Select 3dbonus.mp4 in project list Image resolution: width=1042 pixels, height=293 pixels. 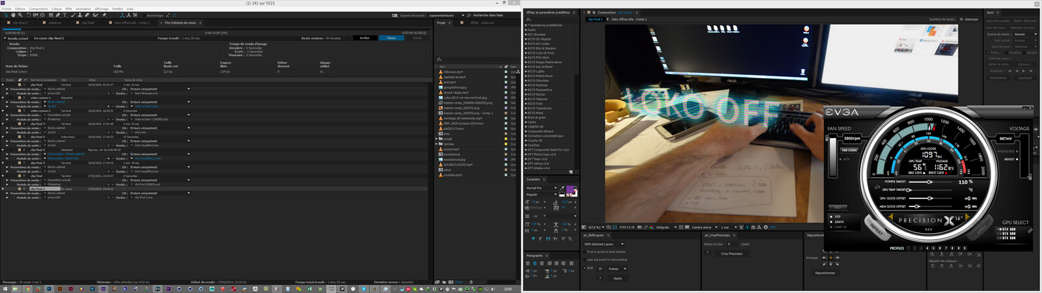pos(453,72)
